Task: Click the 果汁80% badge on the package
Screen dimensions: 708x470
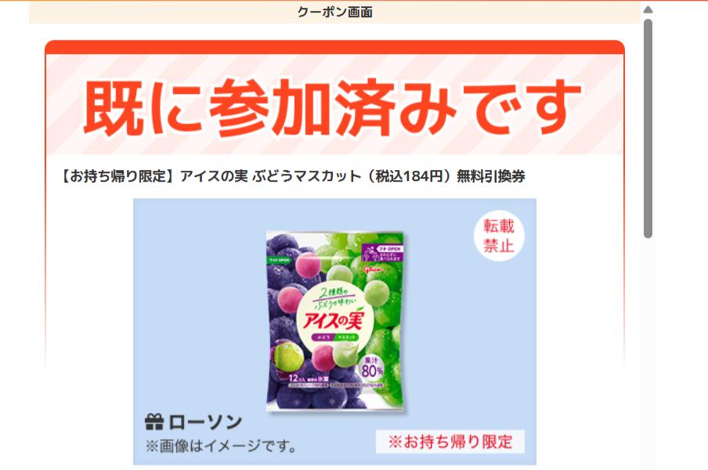Action: (371, 367)
